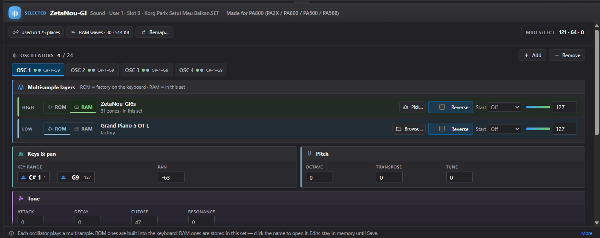Click the RESONANCE input field
The height and width of the screenshot is (238, 600).
(201, 221)
